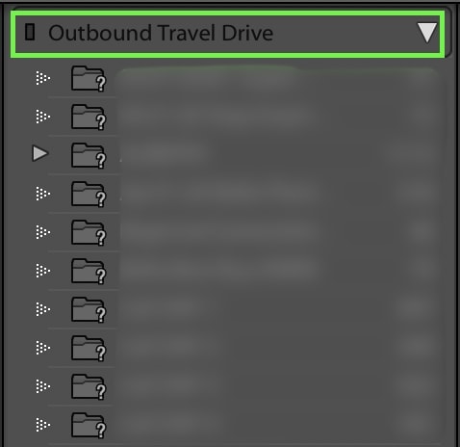Click the Outbound Travel Drive status indicator light

tap(30, 32)
